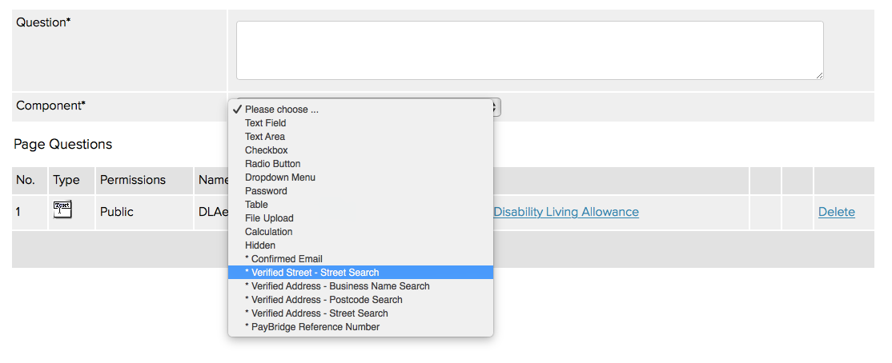Click into the Question text area
This screenshot has height=363, width=892.
point(529,50)
